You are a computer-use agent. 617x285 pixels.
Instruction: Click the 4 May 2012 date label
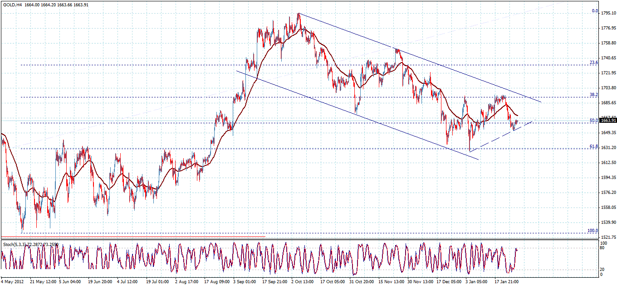[13, 281]
